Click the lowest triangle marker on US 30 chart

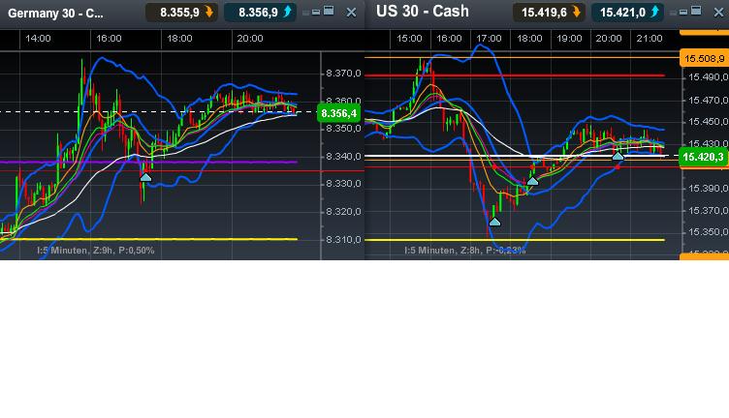click(494, 222)
